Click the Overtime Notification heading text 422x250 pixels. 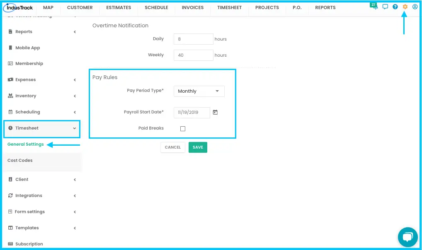click(120, 26)
